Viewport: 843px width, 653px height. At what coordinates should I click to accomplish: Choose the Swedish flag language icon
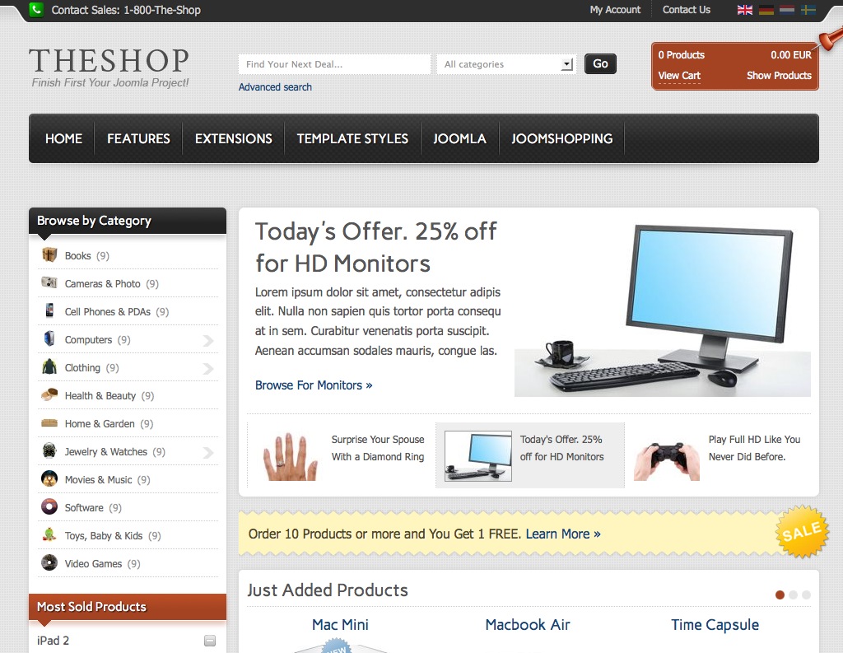click(808, 10)
